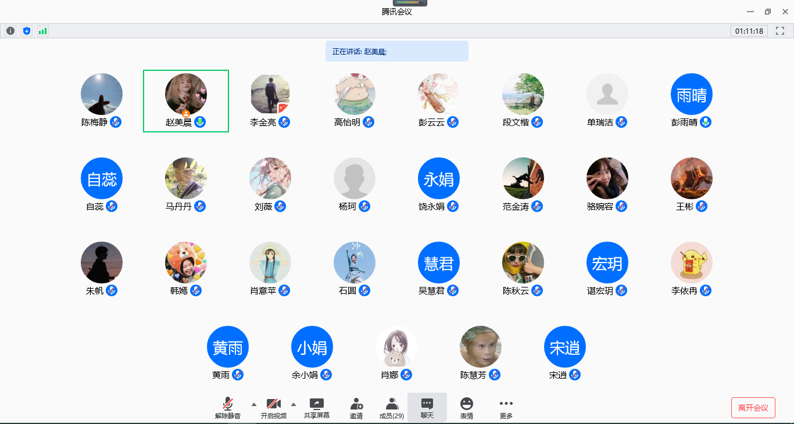Expand audio options arrow beside 解除静音
Viewport: 794px width, 424px height.
pyautogui.click(x=253, y=404)
